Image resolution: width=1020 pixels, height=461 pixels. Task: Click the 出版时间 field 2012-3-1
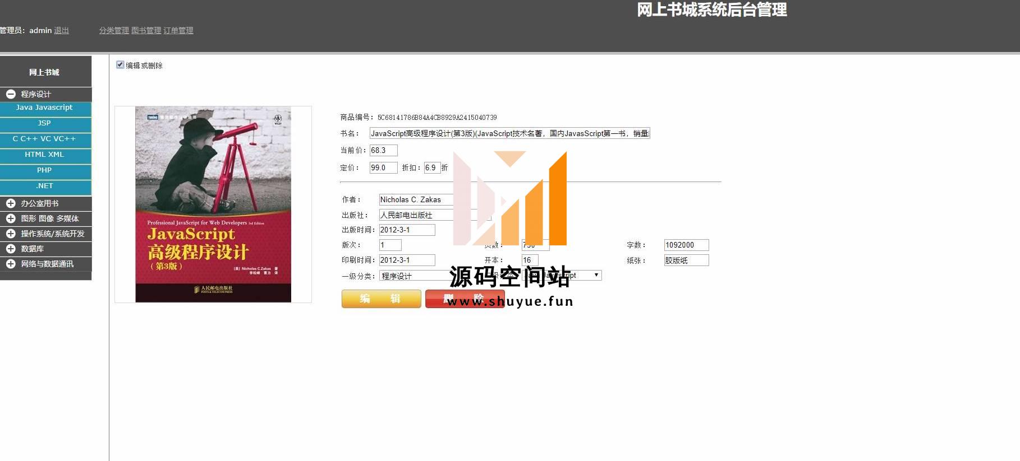point(407,230)
